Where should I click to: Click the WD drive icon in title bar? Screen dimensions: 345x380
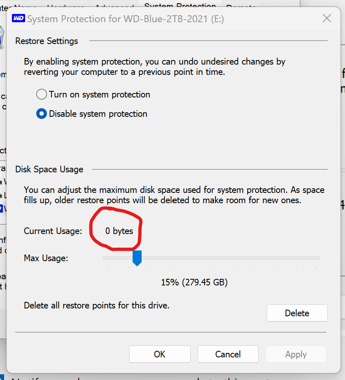[19, 19]
